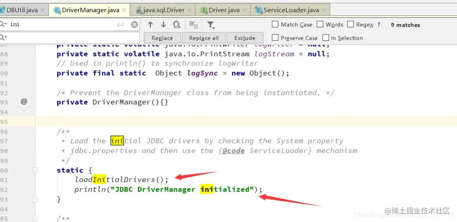Click the logSync variable name
457x222 pixels.
[x=202, y=73]
